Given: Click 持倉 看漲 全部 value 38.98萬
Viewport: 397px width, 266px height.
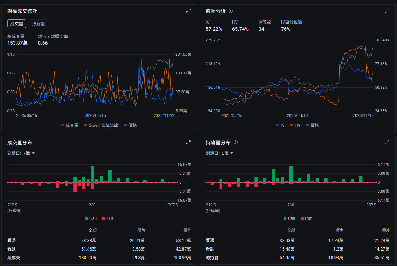Looking at the screenshot, I should coord(287,241).
